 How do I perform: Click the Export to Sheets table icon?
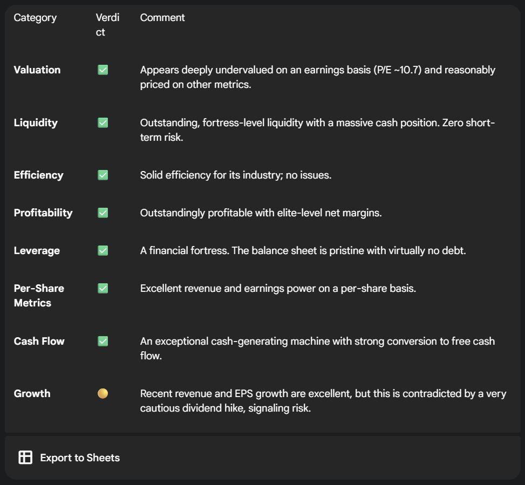pyautogui.click(x=25, y=457)
